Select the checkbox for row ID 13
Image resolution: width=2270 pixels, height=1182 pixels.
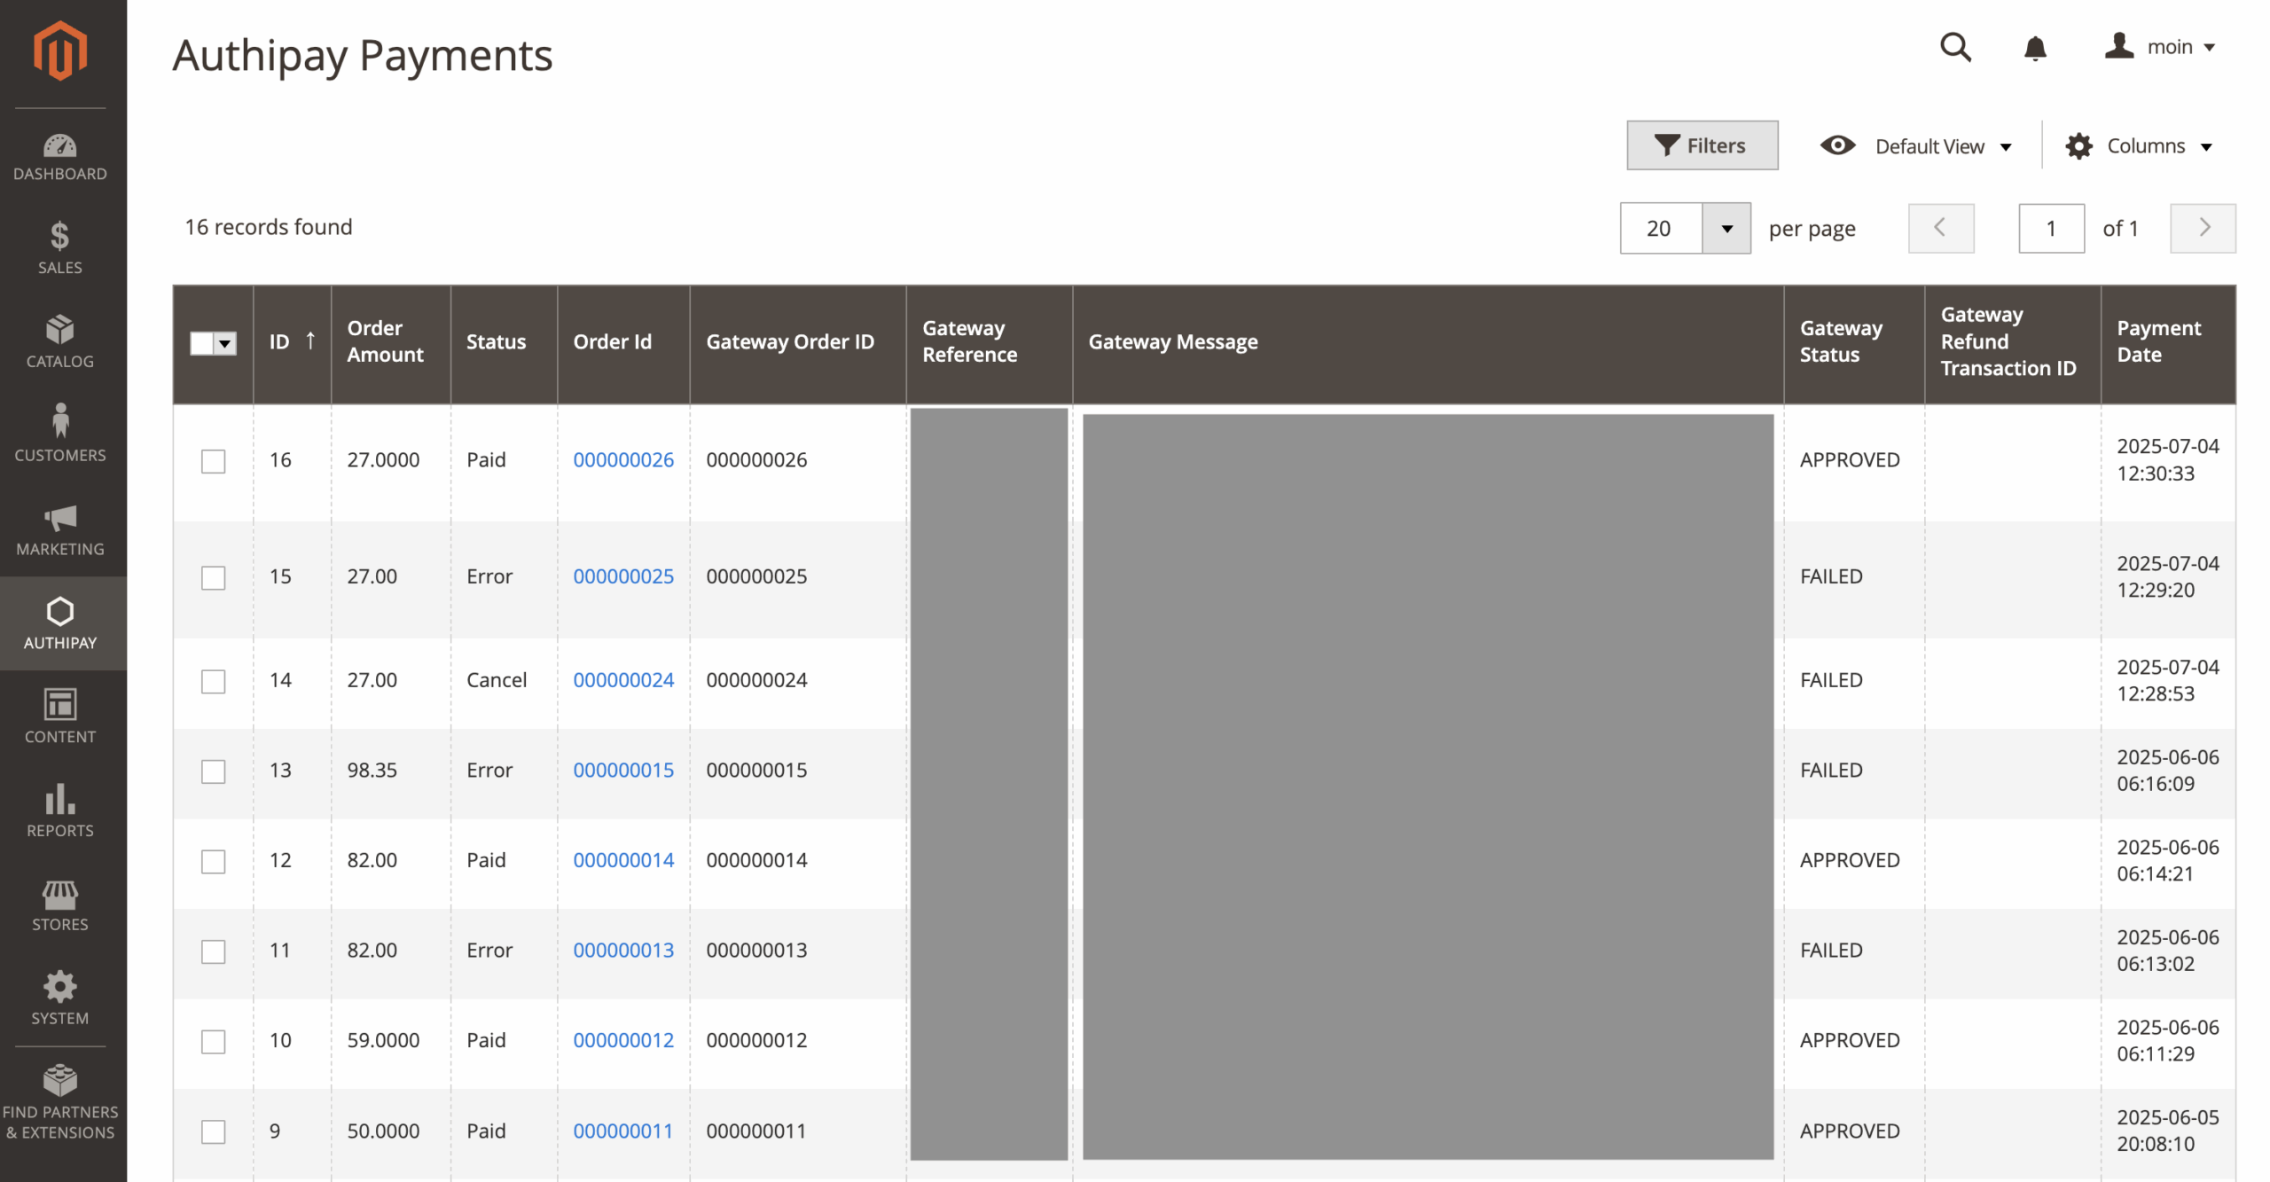tap(213, 771)
